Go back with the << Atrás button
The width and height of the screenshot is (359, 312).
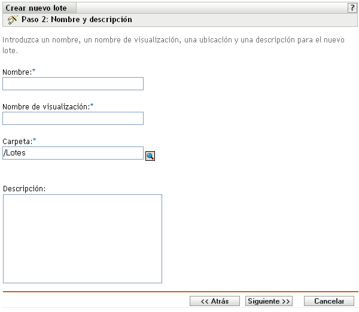pos(215,301)
